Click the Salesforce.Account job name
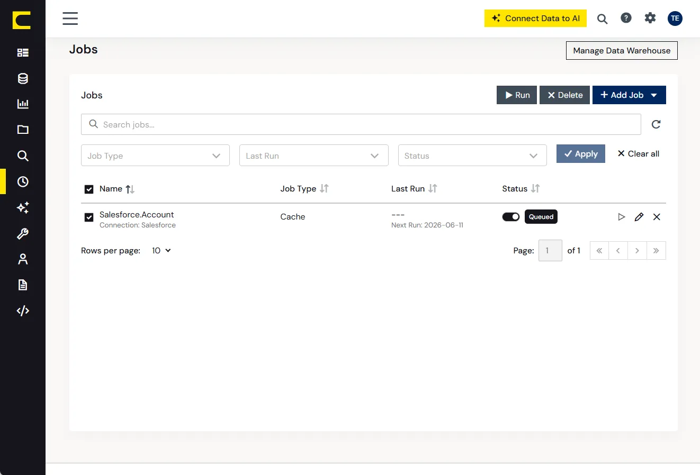This screenshot has height=475, width=700. coord(137,215)
